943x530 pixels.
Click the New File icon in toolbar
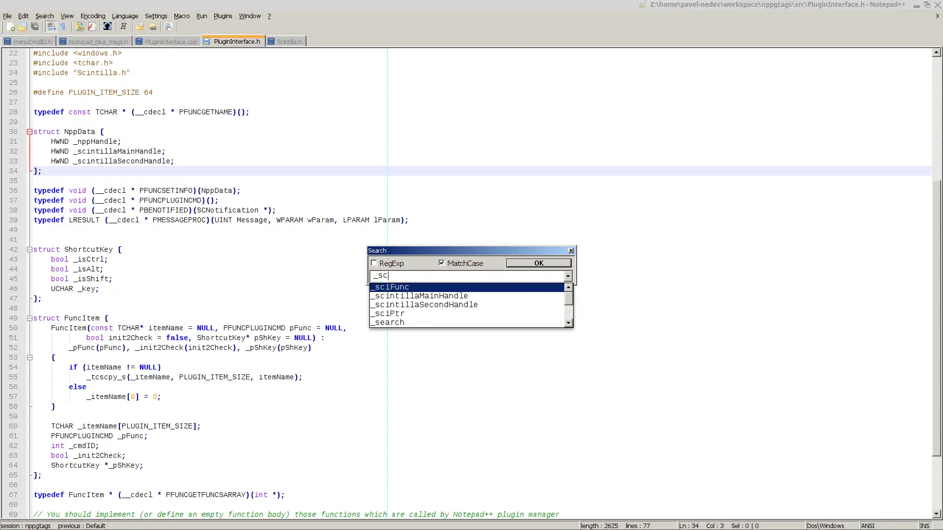[x=9, y=26]
